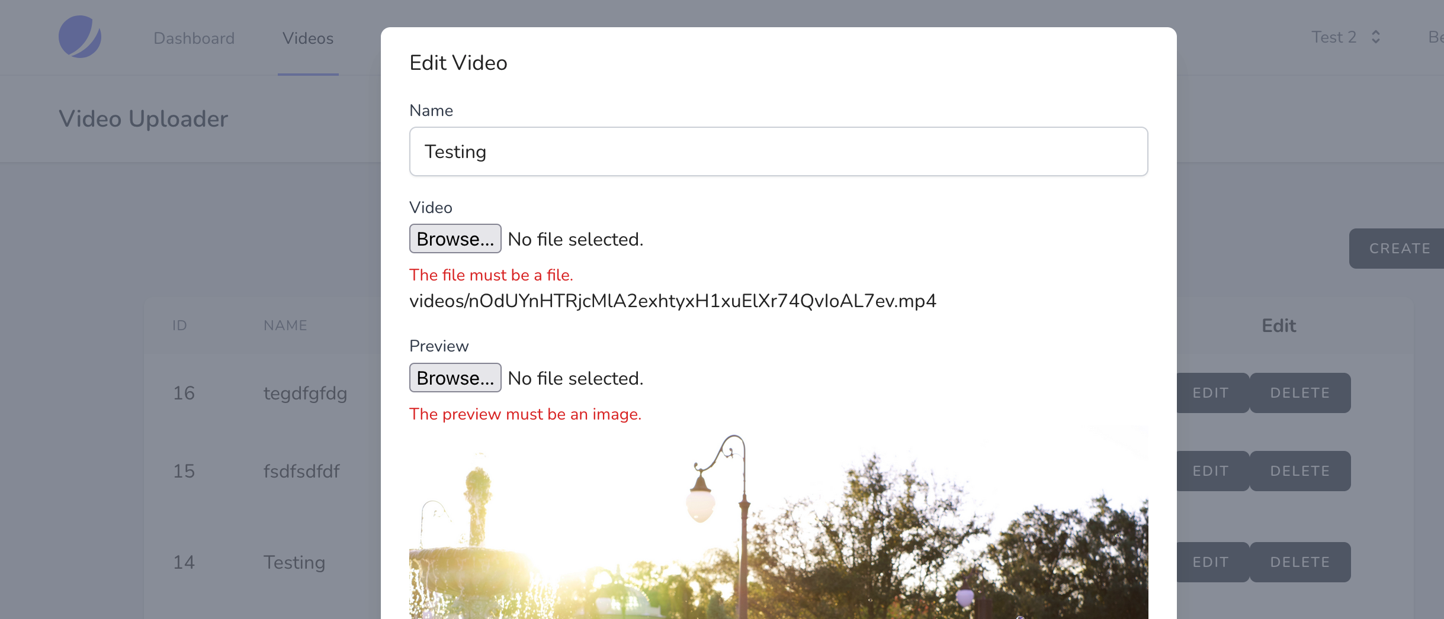Click EDIT for video fsdfsdfdf
1444x619 pixels.
click(1211, 470)
